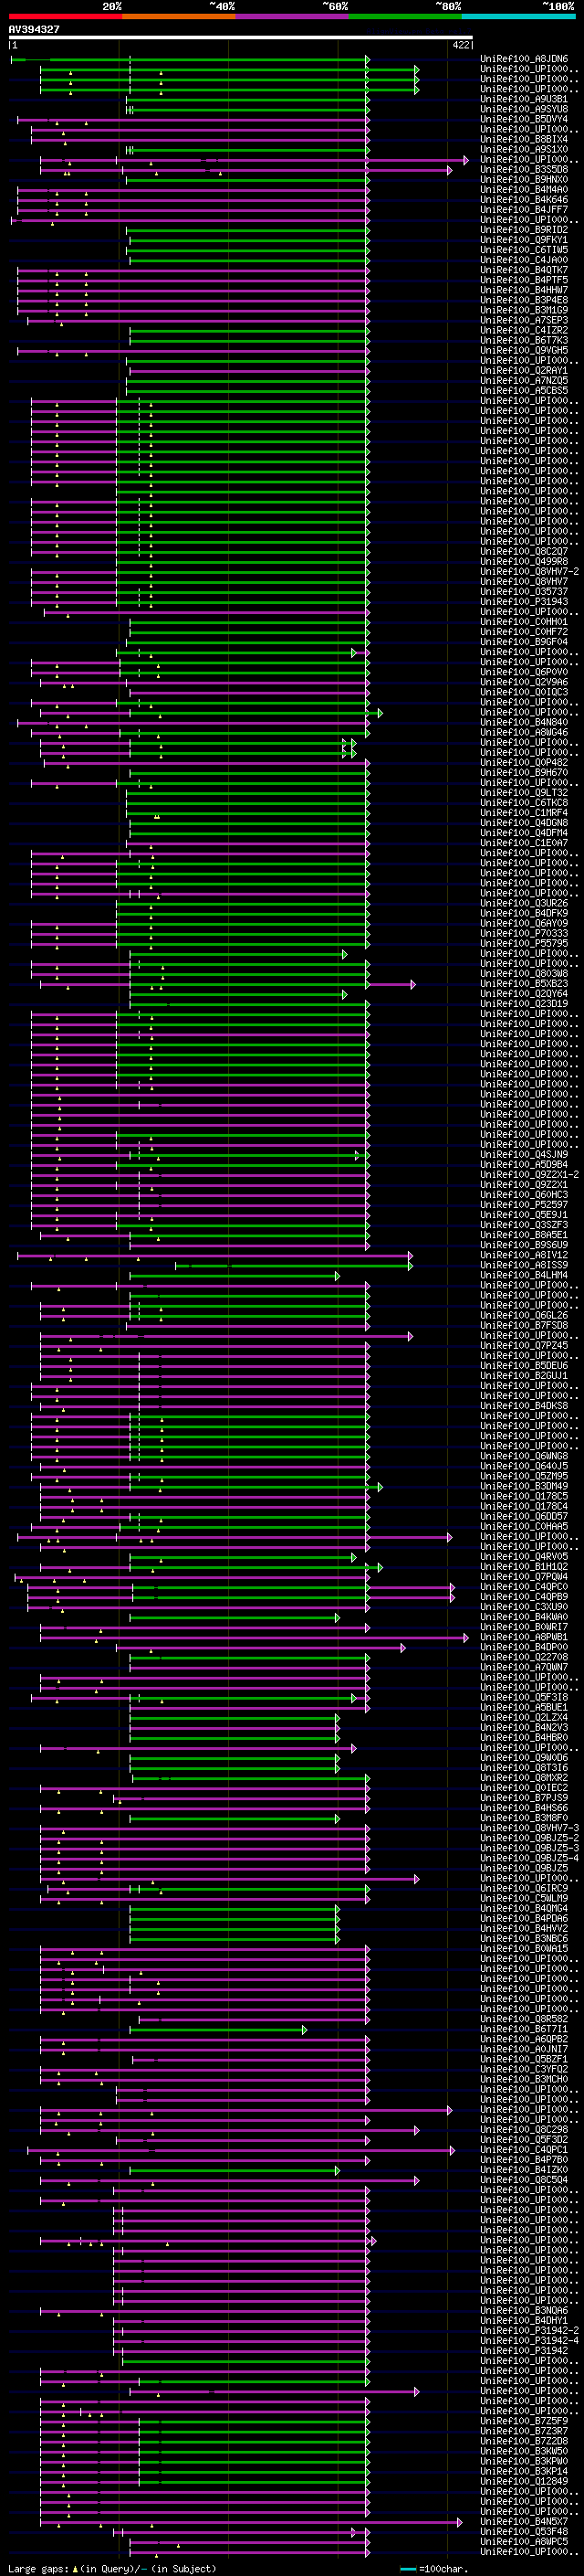Open hit UniRef100_B8BIX4
Viewport: 584px width, 2576px height.
[x=524, y=139]
